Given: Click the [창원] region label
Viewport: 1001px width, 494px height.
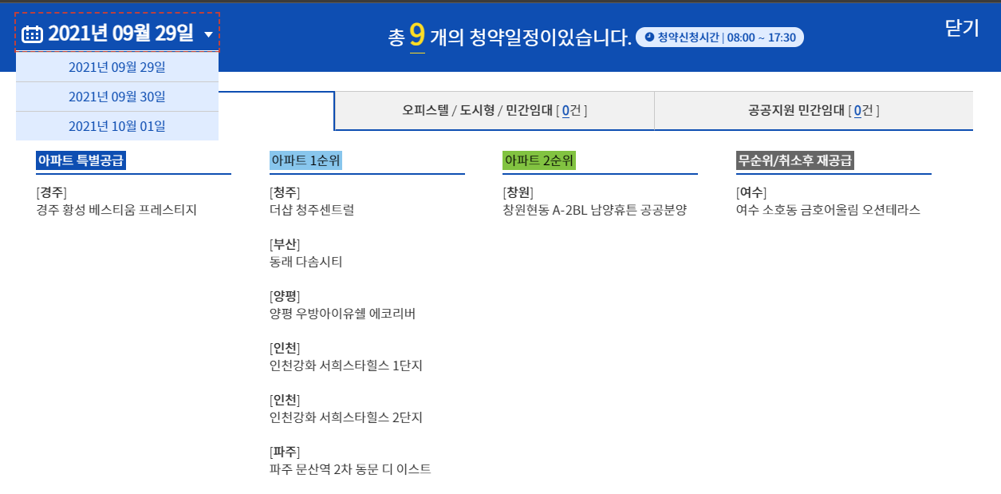Looking at the screenshot, I should click(x=518, y=192).
